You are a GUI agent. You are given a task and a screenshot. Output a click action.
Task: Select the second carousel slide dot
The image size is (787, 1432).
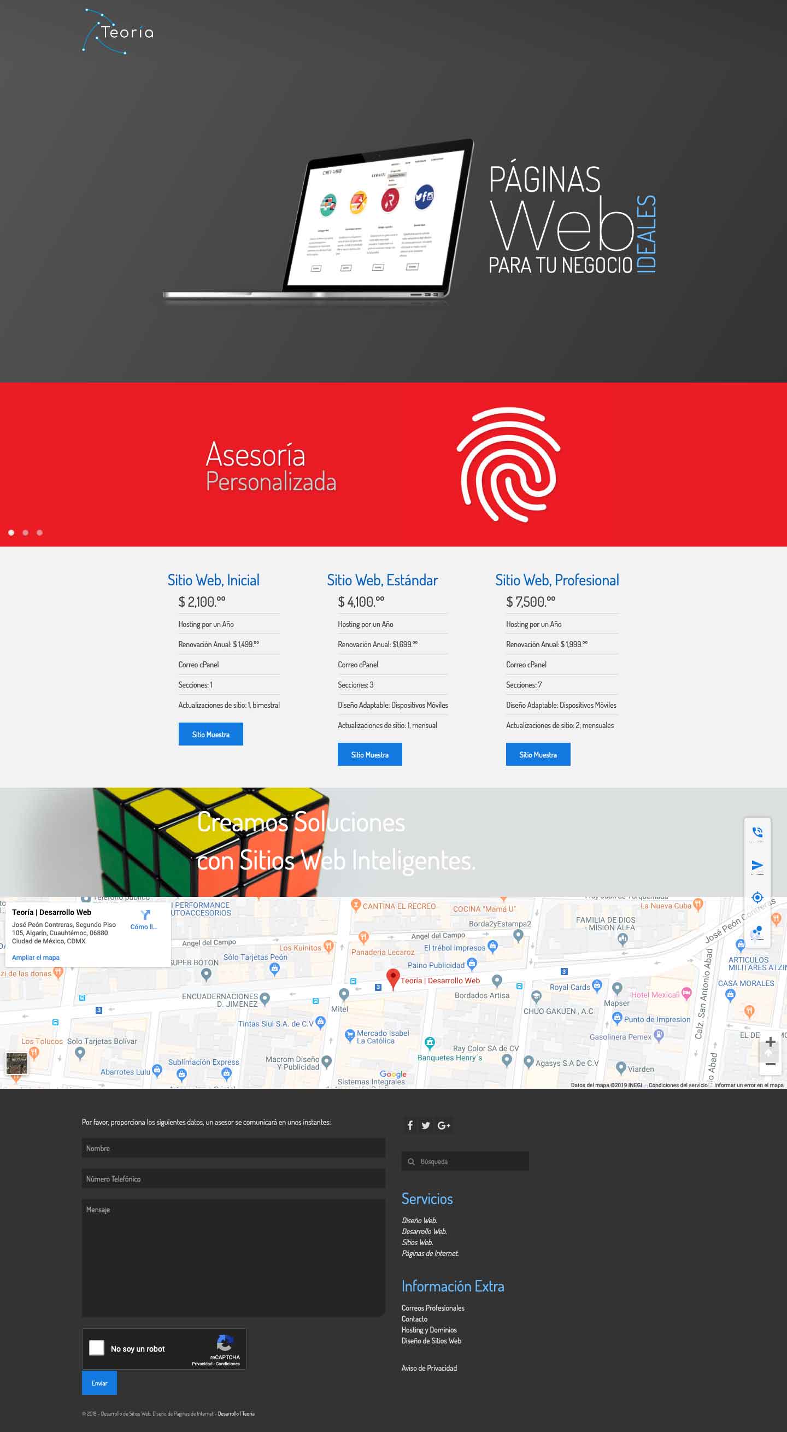coord(26,532)
